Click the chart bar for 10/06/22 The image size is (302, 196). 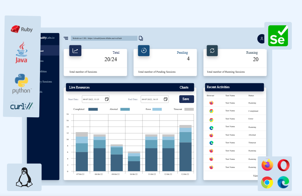coord(134,162)
